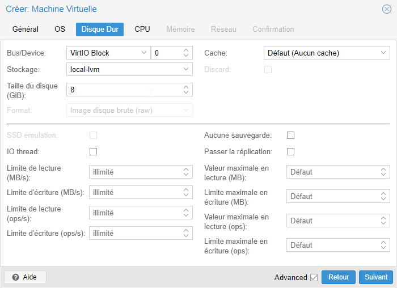Increase Valeur maximale en lecture (MB) spinner

383,170
